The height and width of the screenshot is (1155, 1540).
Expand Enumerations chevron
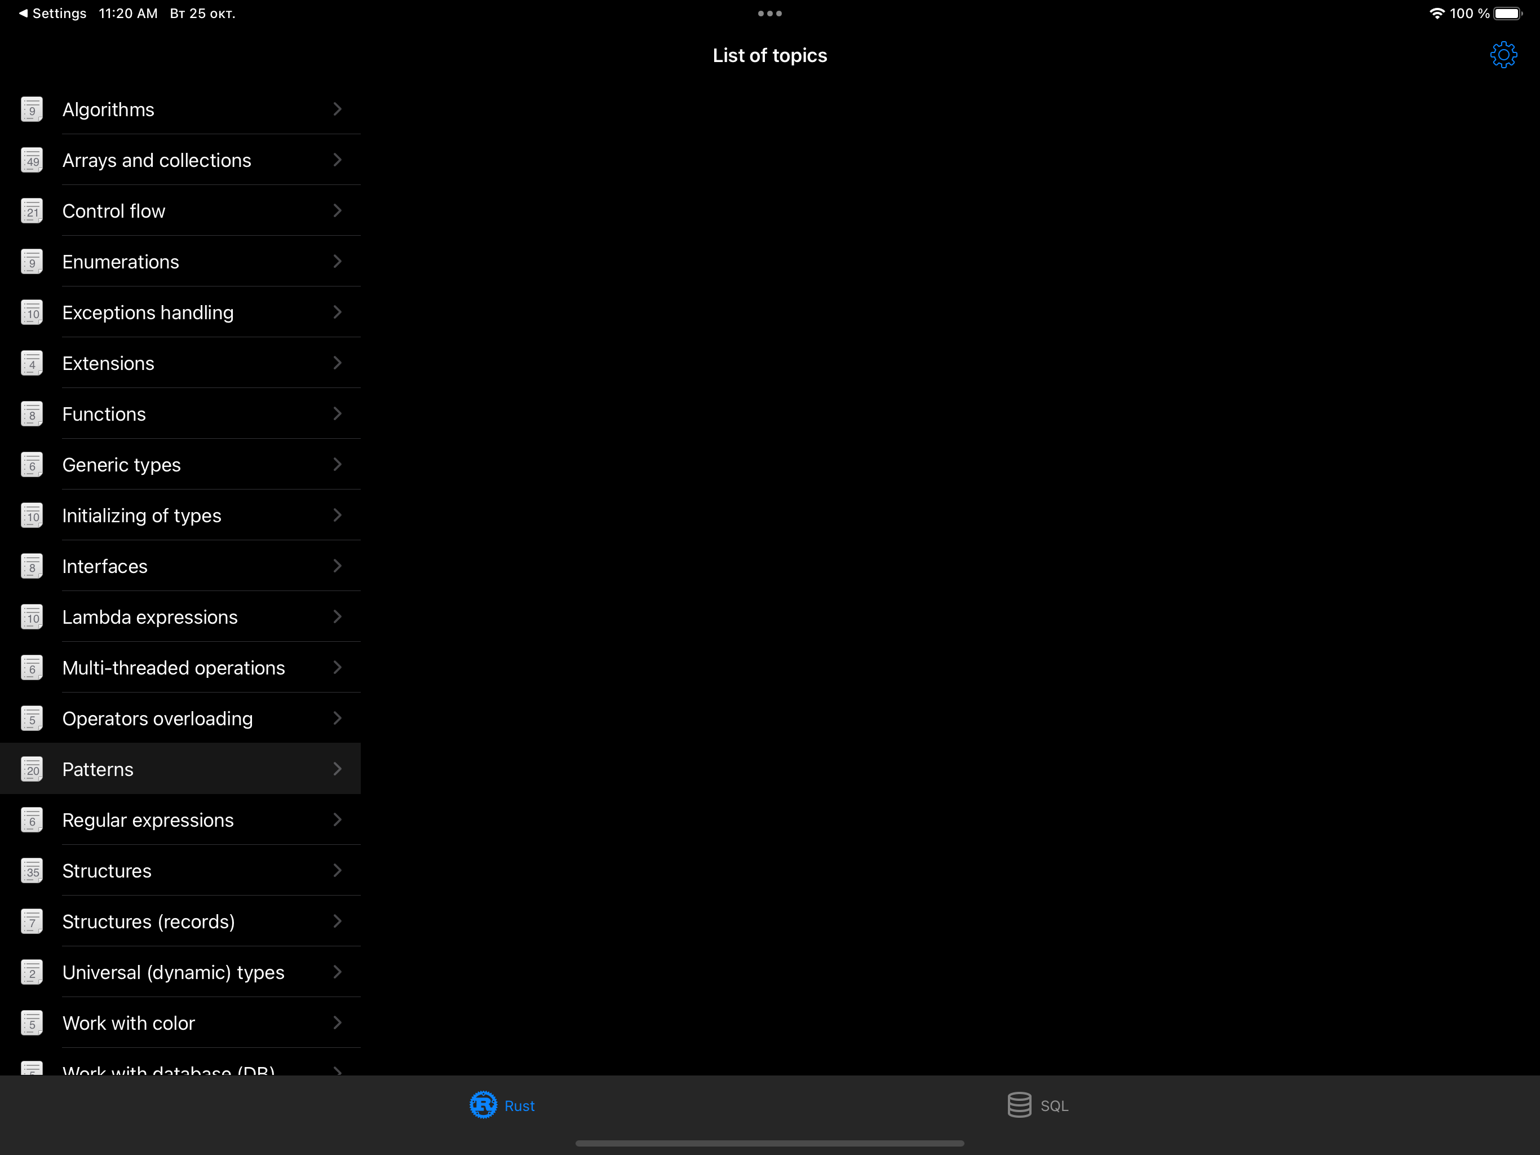pyautogui.click(x=338, y=261)
